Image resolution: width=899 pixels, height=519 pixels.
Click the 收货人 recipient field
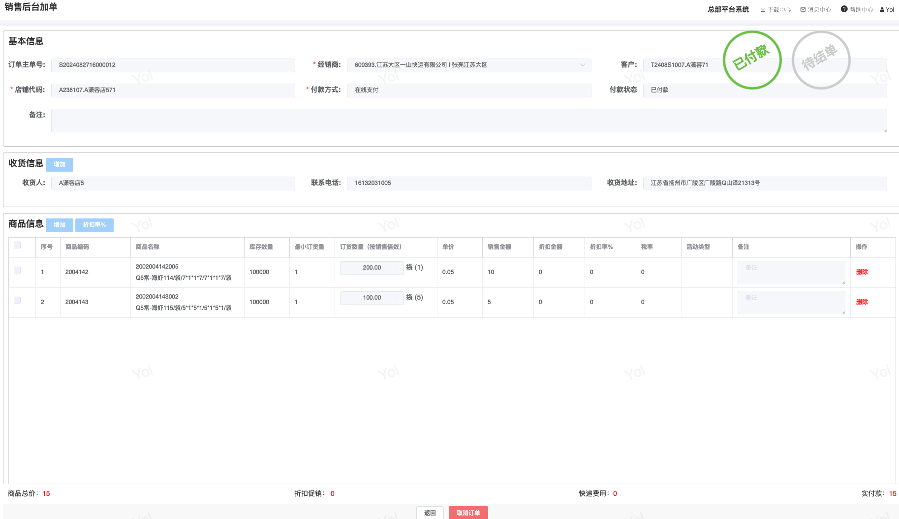[x=173, y=183]
